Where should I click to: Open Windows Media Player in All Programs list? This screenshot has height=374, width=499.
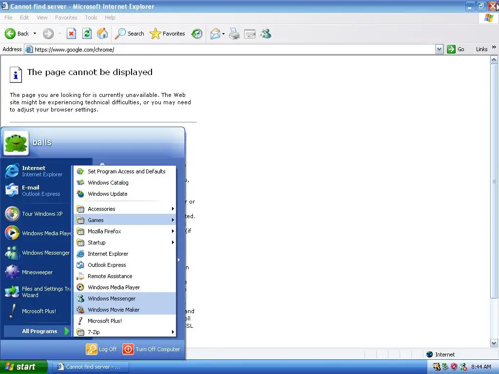[125, 287]
